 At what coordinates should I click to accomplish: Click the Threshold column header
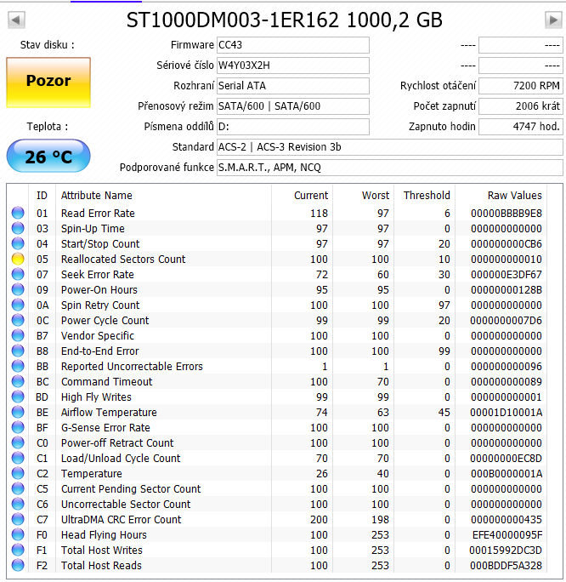(x=427, y=196)
